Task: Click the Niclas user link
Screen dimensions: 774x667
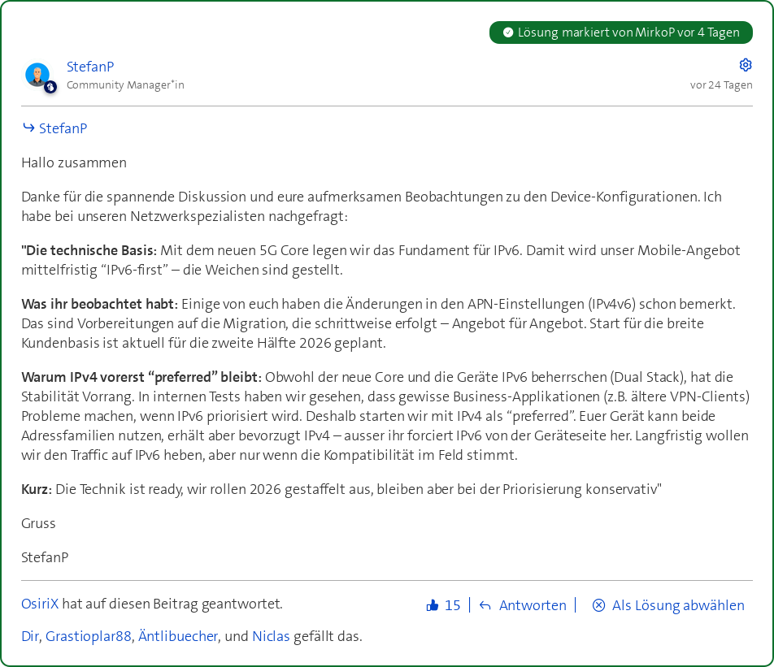Action: pos(271,636)
